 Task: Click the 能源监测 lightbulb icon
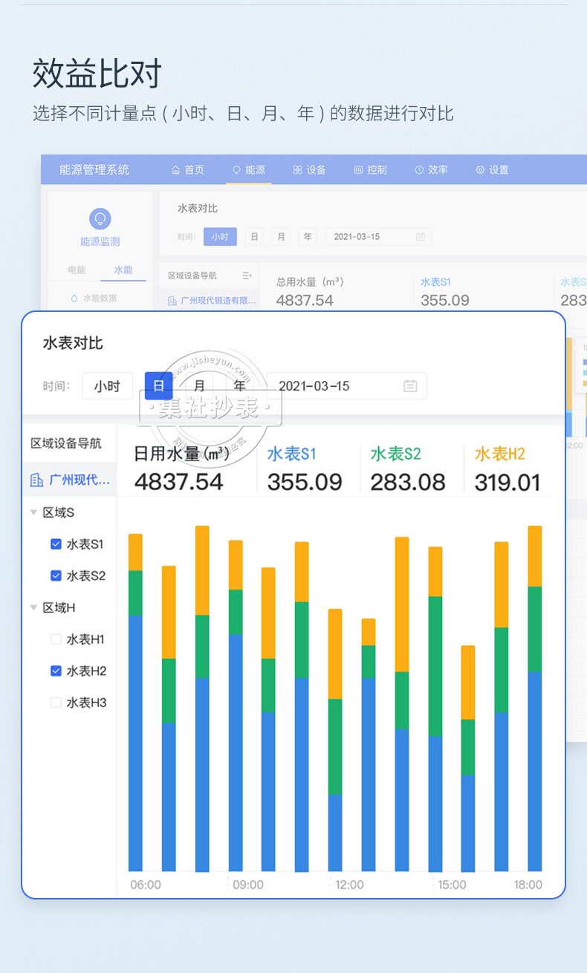[100, 218]
